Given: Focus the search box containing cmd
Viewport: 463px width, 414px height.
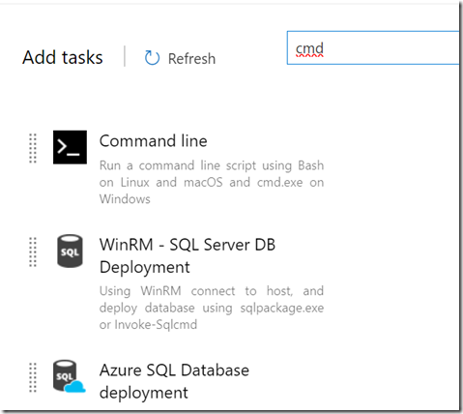Looking at the screenshot, I should tap(373, 47).
